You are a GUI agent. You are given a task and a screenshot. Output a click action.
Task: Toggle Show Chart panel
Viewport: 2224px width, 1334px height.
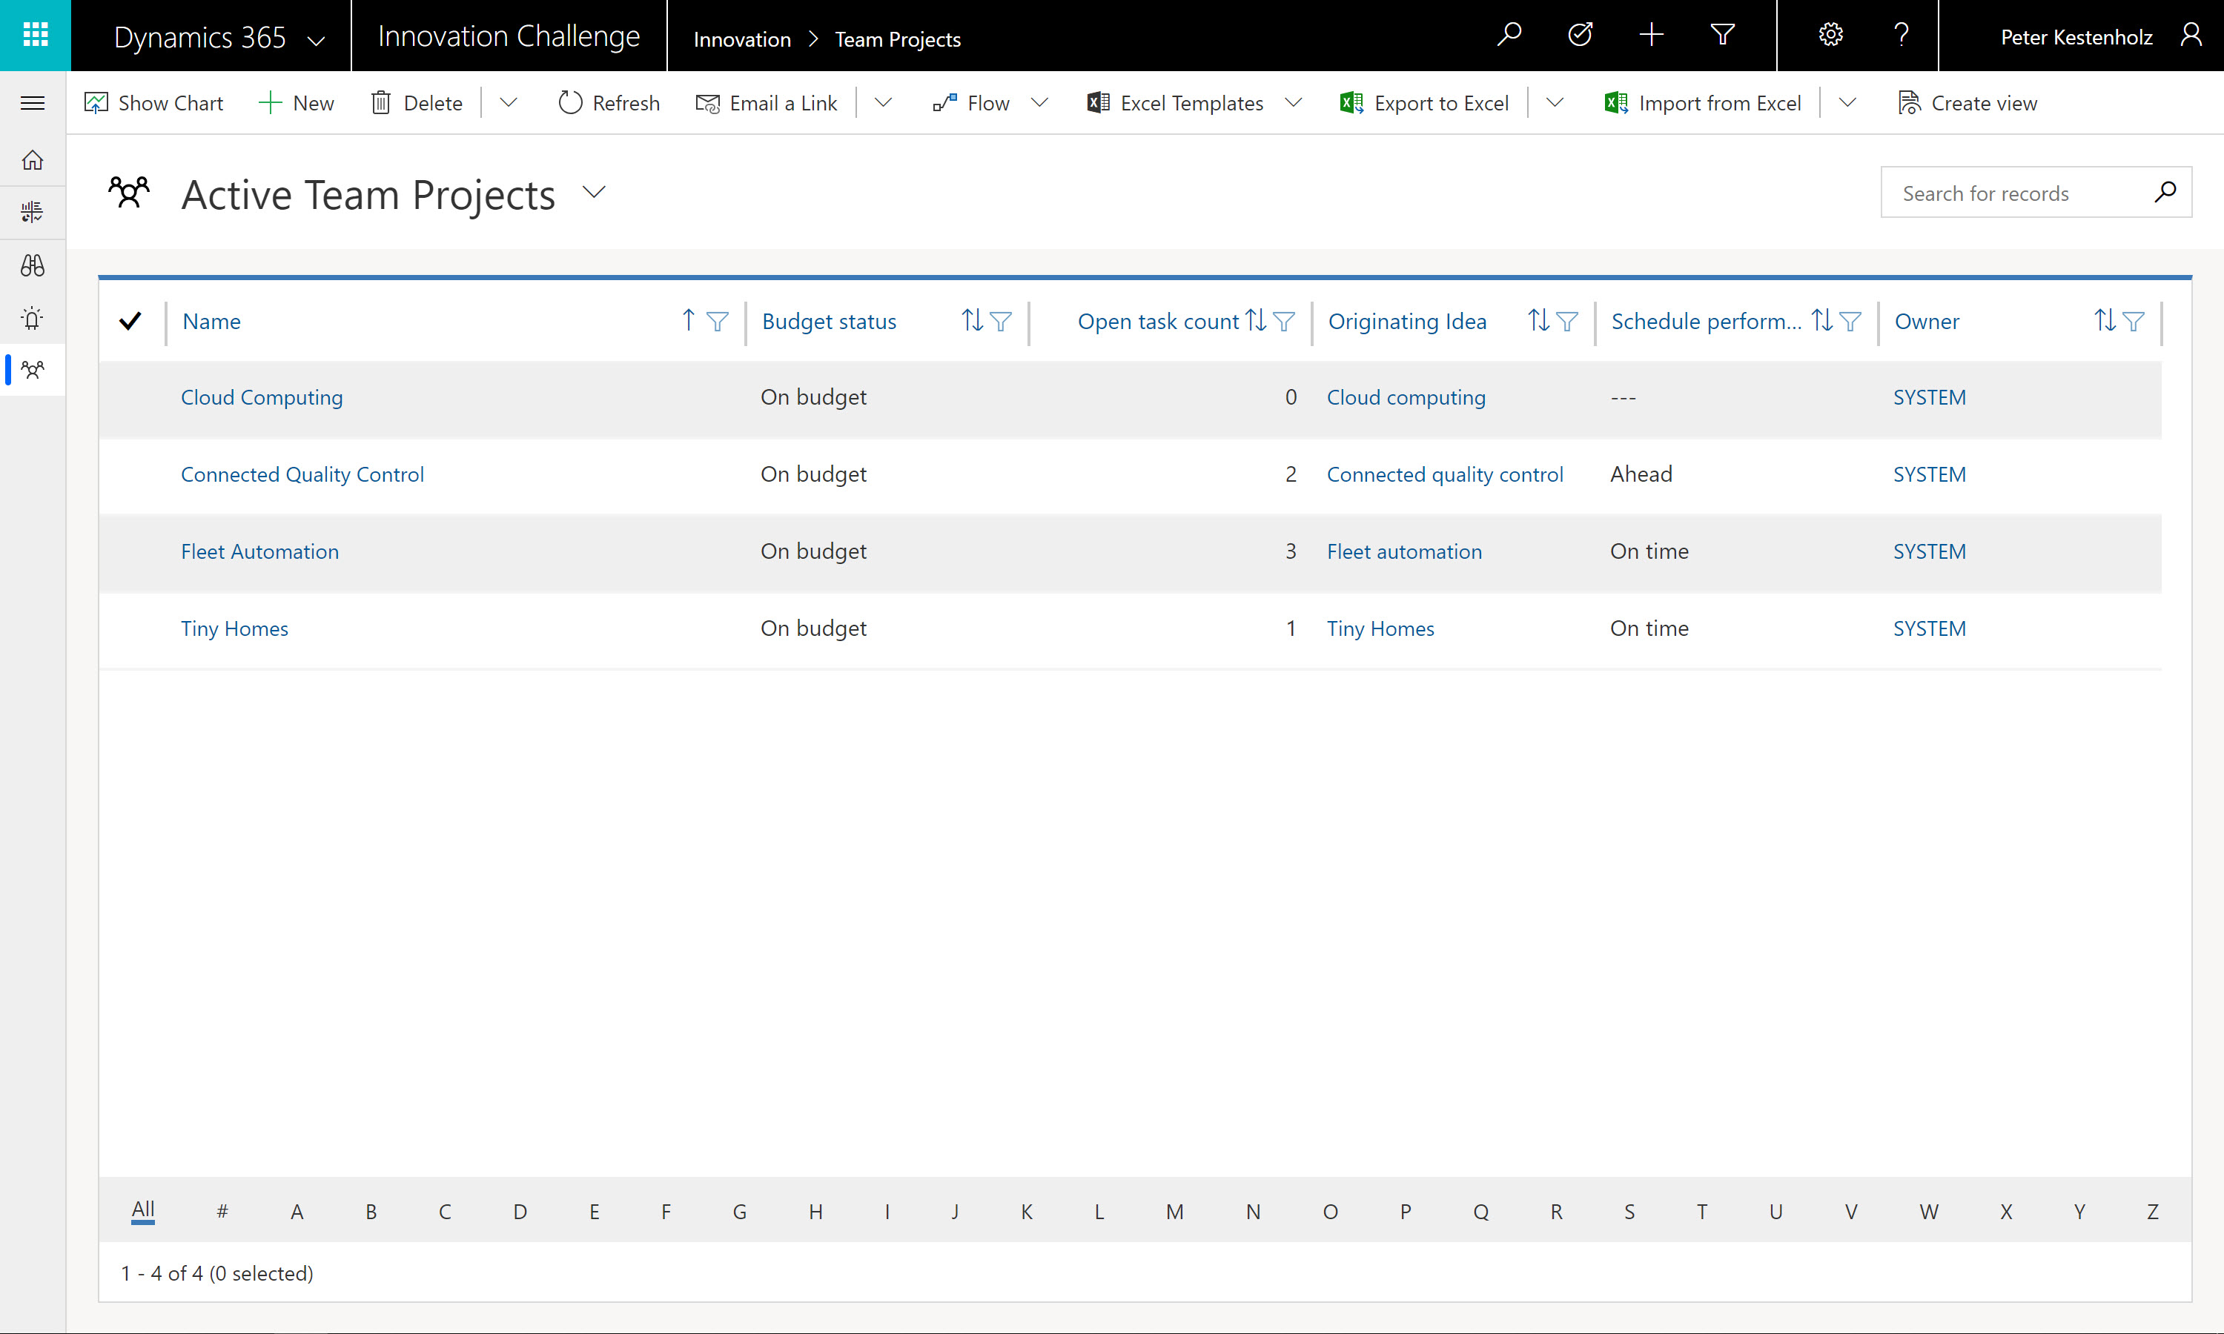pos(153,102)
